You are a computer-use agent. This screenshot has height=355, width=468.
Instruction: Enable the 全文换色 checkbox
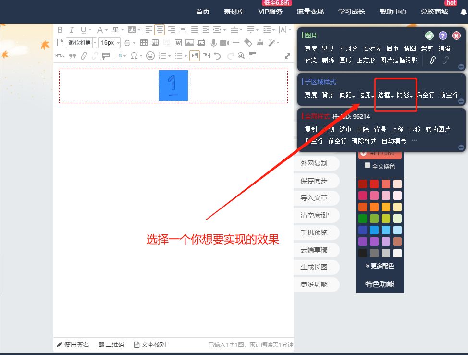point(368,166)
